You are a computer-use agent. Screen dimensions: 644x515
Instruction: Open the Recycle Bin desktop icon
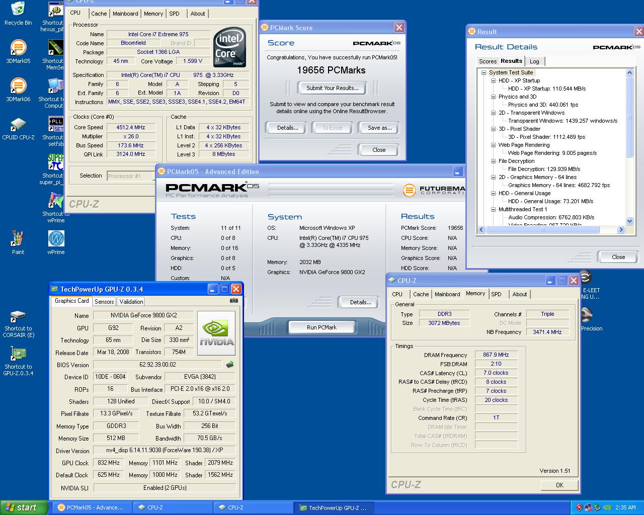[18, 13]
